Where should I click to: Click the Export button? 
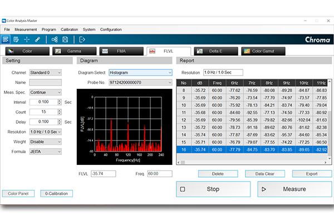pos(311,174)
